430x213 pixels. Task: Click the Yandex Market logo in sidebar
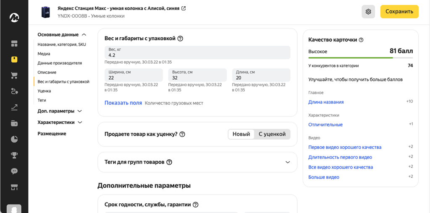click(14, 17)
